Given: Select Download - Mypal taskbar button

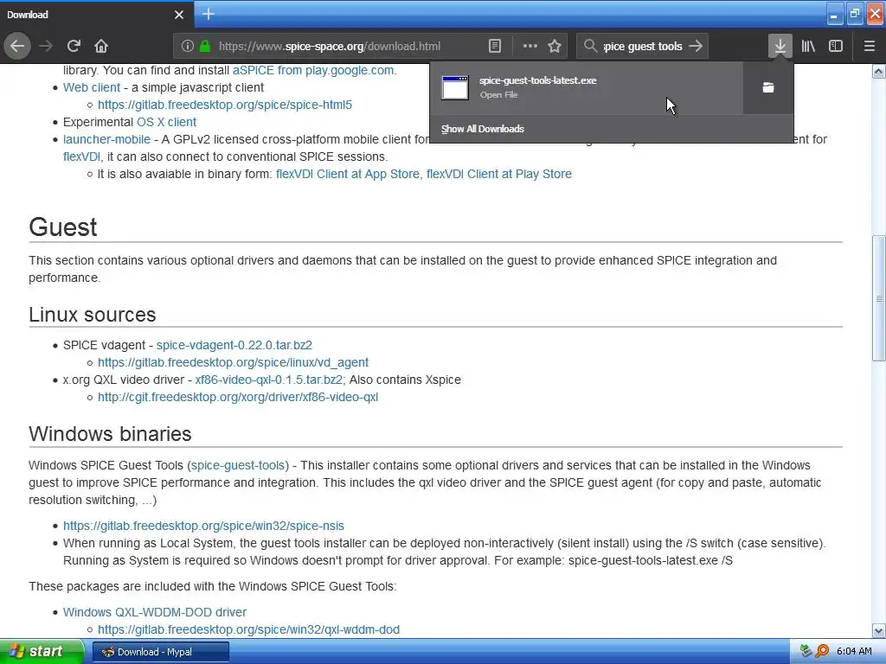Looking at the screenshot, I should point(160,652).
